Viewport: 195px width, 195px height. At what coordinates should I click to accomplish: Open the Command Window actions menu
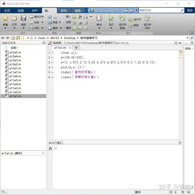pos(180,143)
